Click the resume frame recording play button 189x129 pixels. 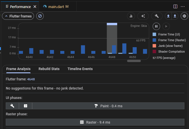(166, 26)
